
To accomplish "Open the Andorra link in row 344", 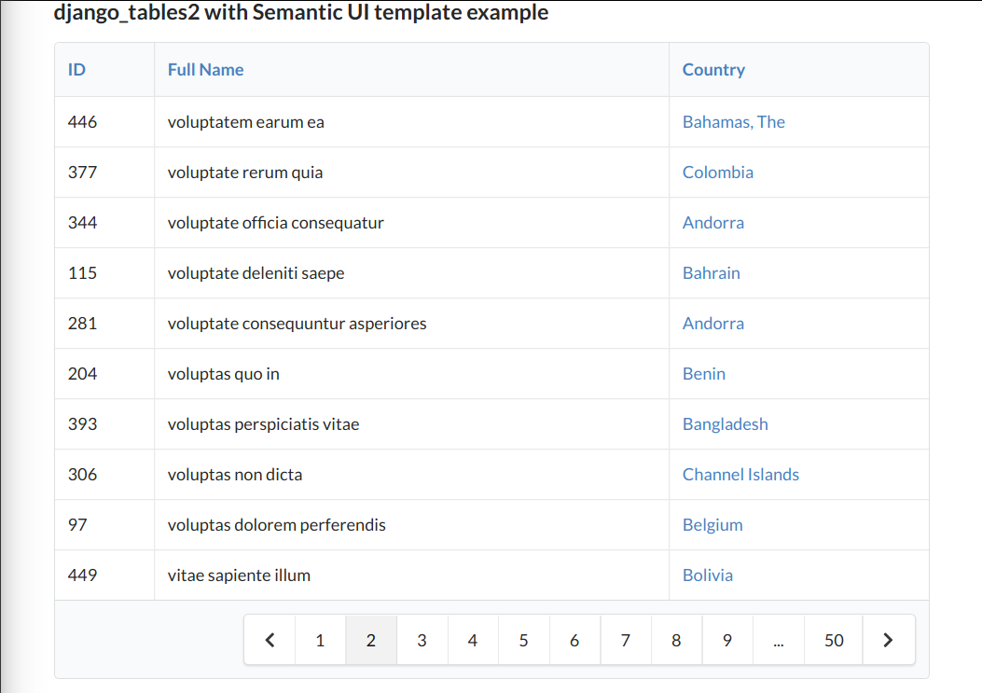I will [x=713, y=222].
